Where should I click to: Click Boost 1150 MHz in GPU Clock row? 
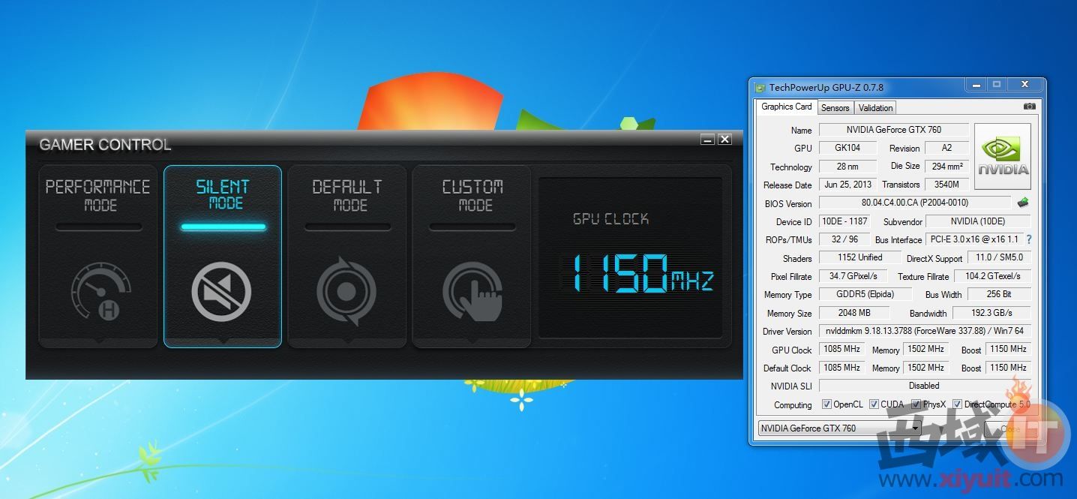[x=1008, y=350]
